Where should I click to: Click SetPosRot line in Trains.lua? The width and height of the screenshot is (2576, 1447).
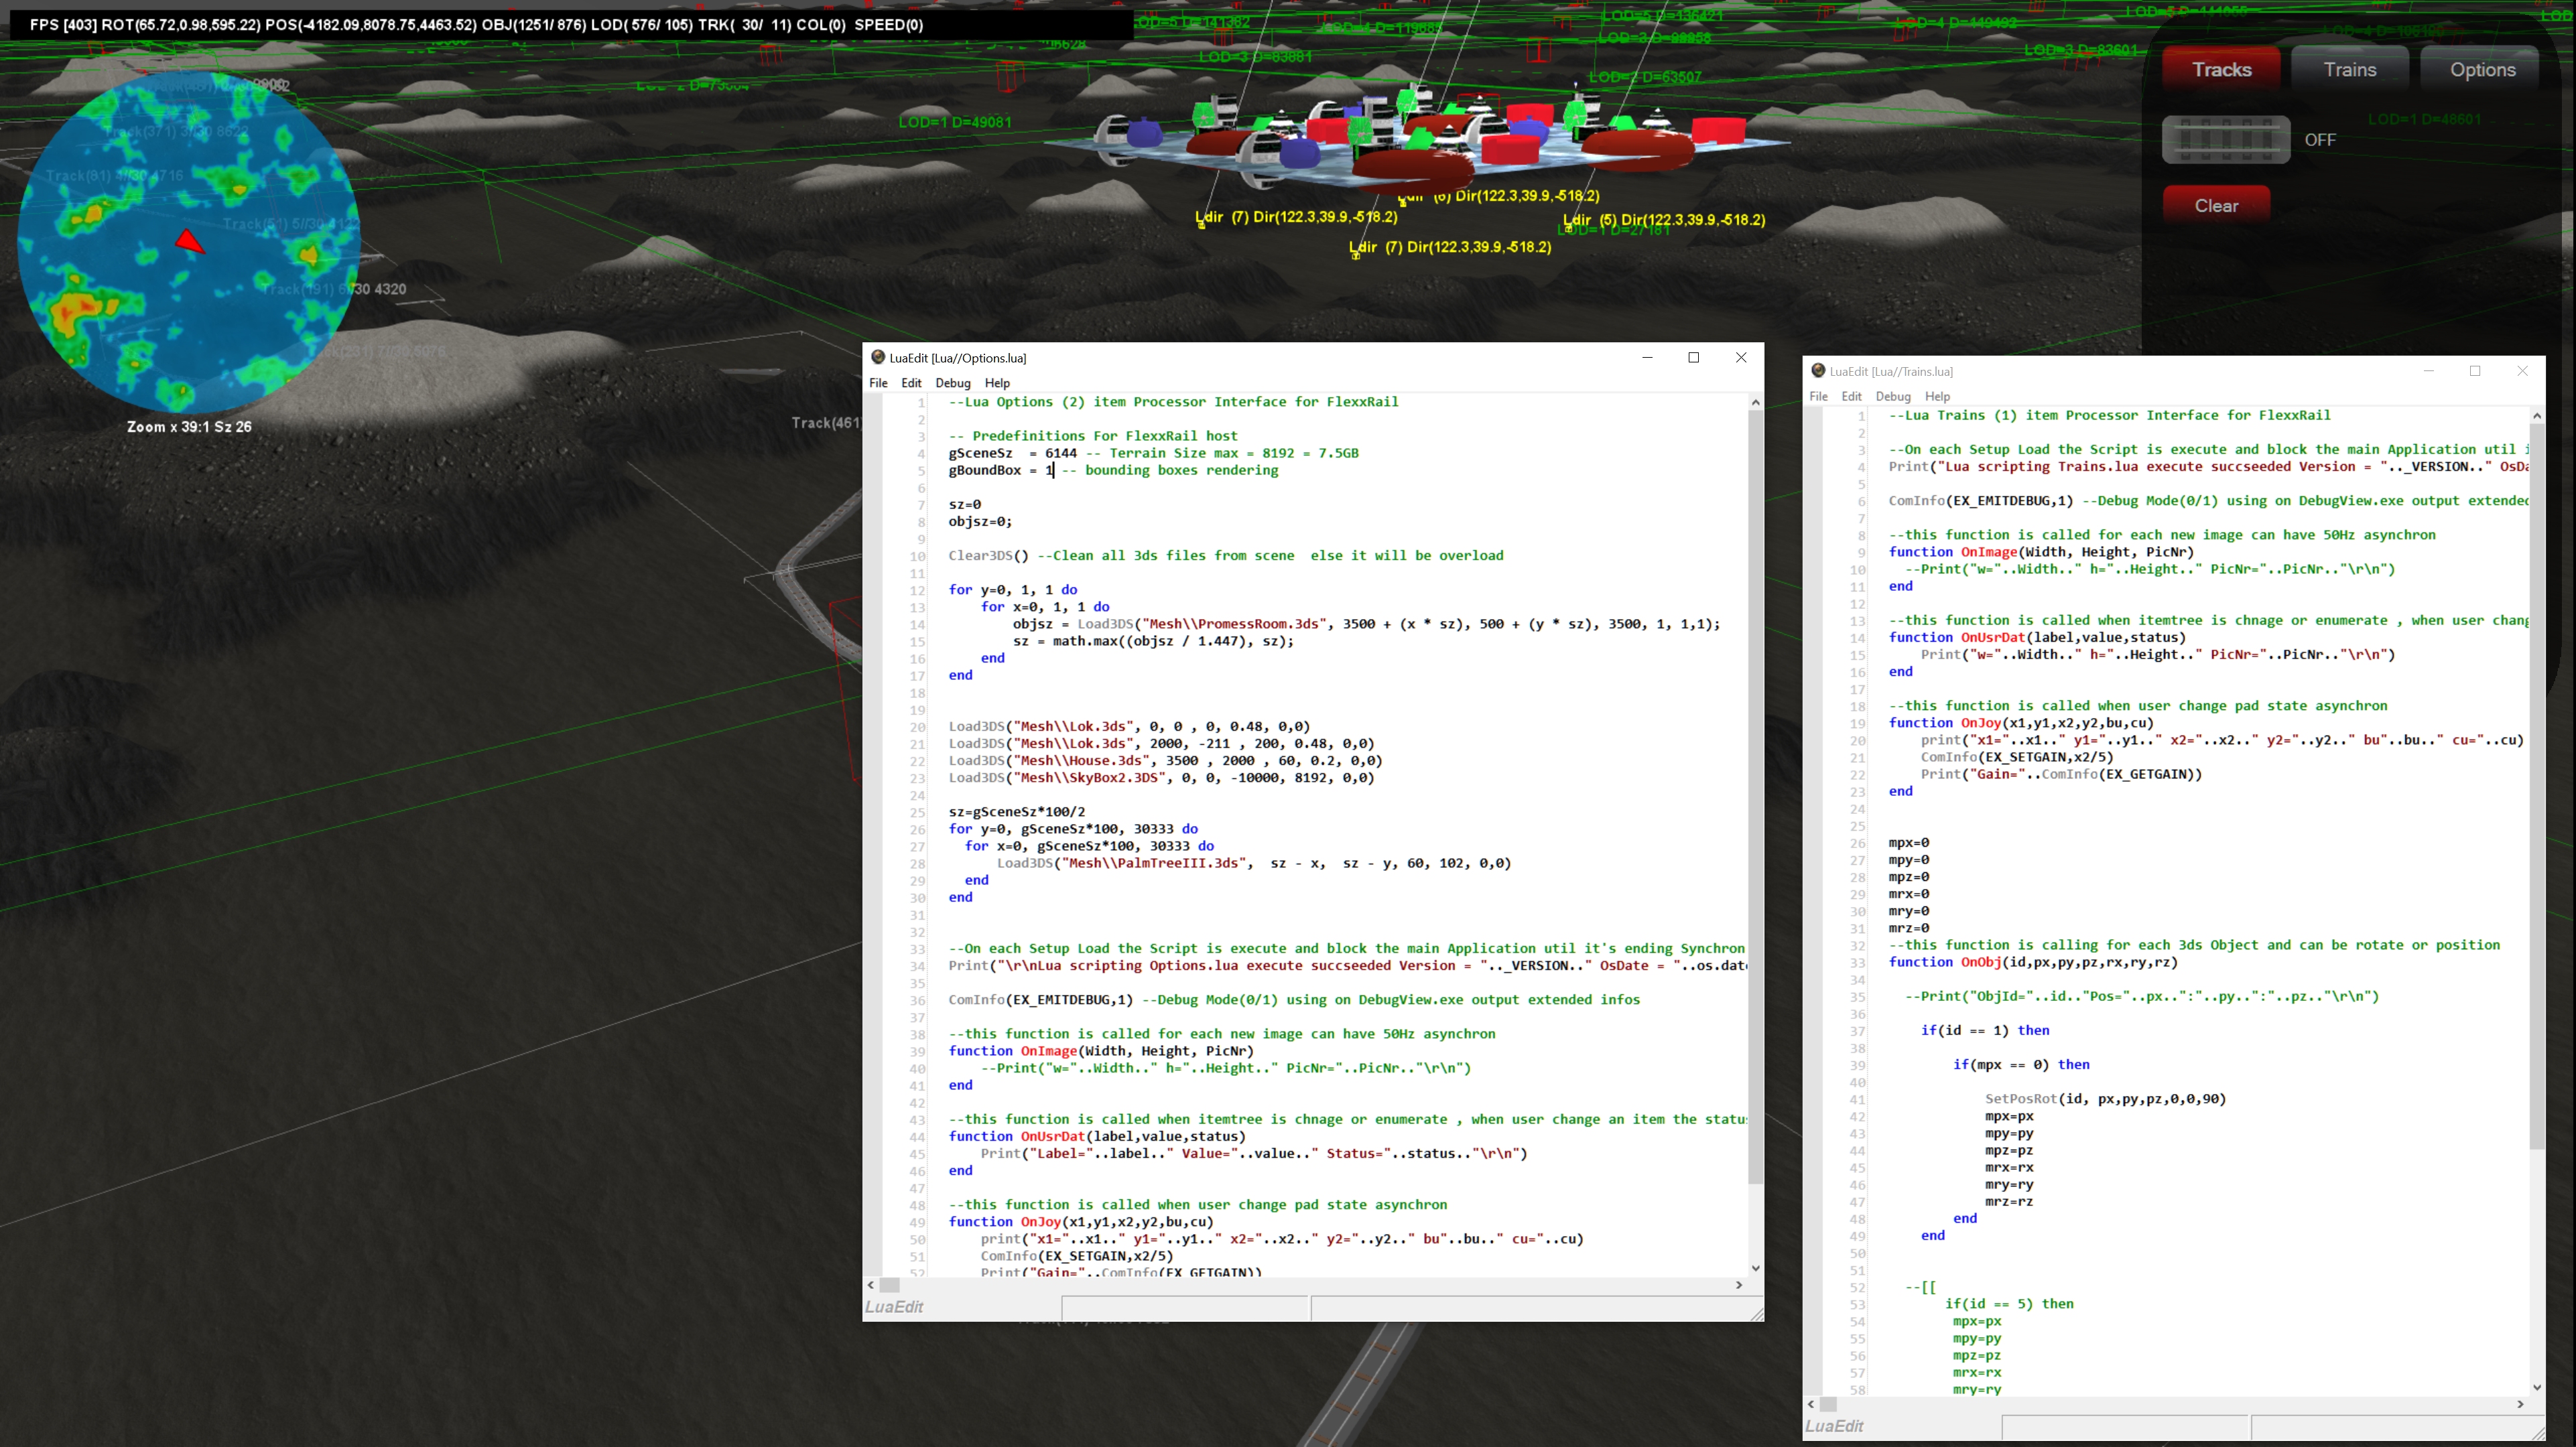coord(2105,1099)
